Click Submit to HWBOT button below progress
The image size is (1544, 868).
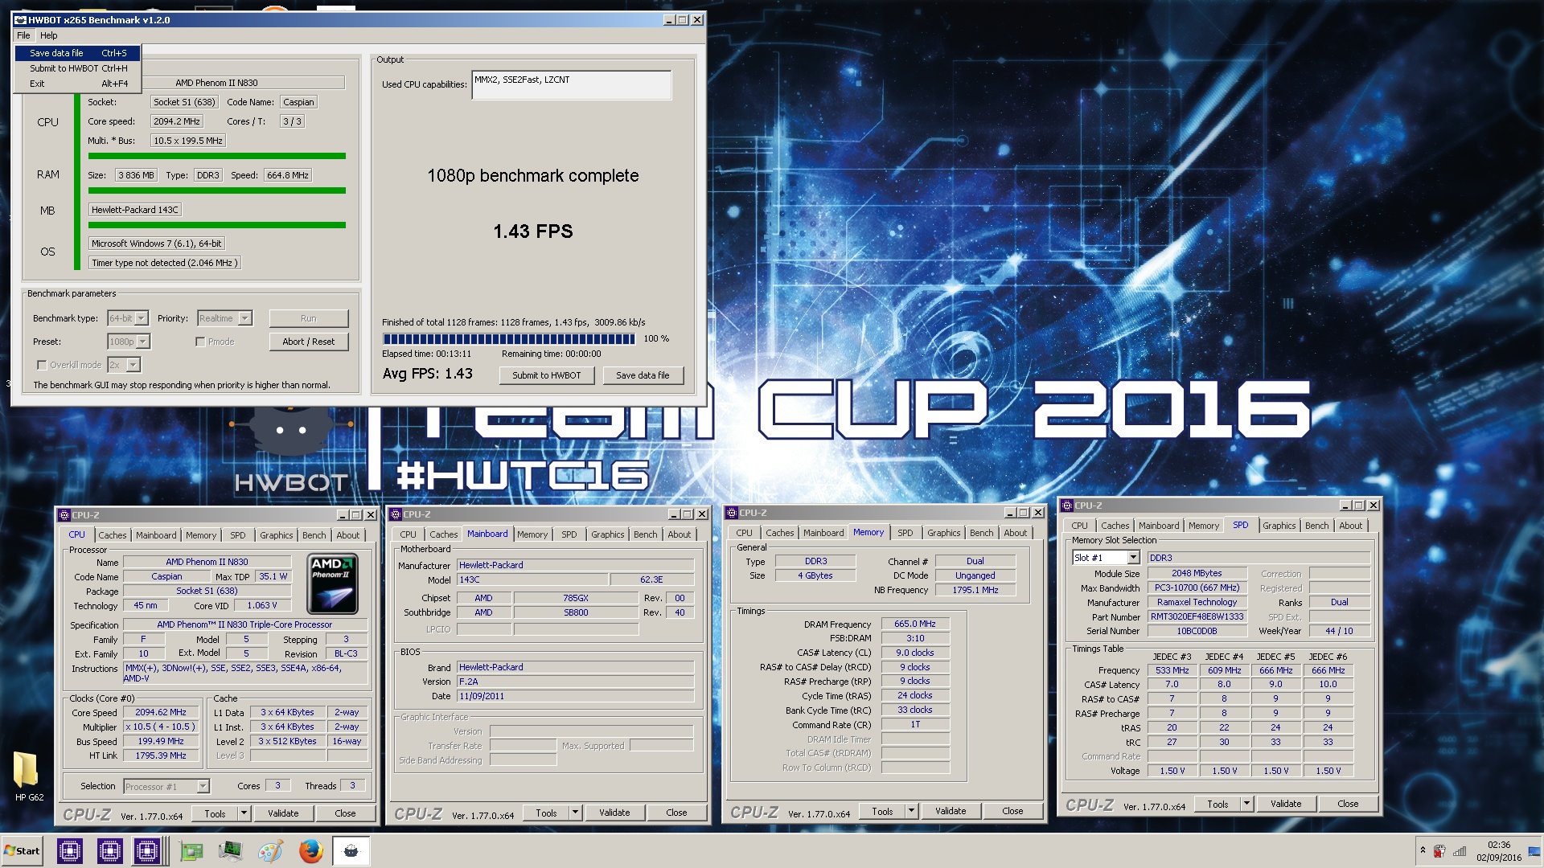pyautogui.click(x=547, y=375)
